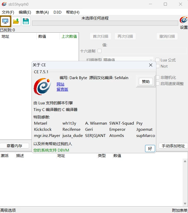Click the scan progress bar
This screenshot has height=213, width=188.
coord(105,23)
